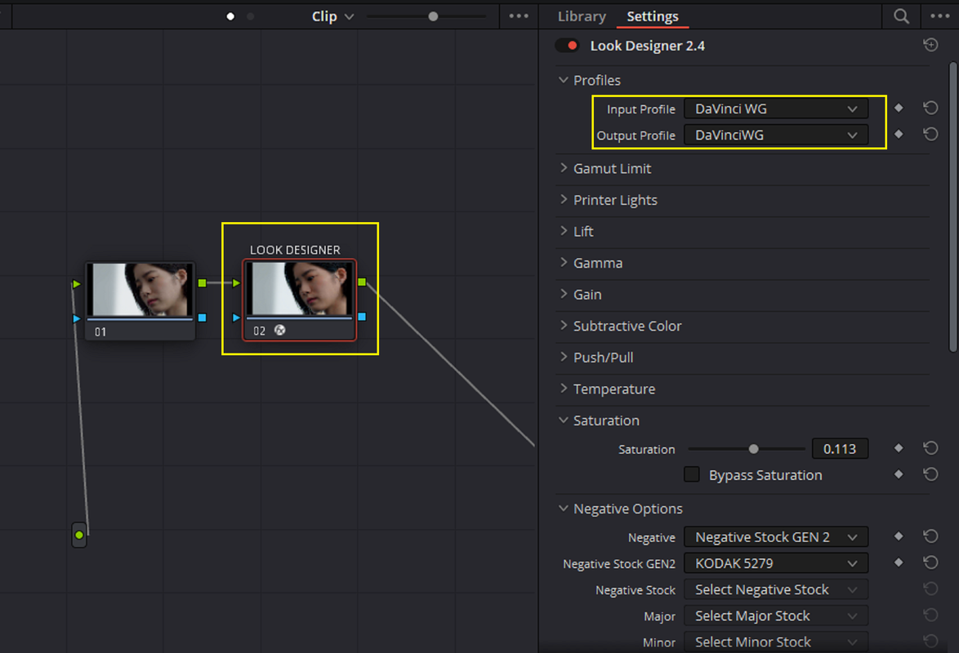This screenshot has height=653, width=959.
Task: Open the node editor three-dot options menu
Action: [519, 16]
